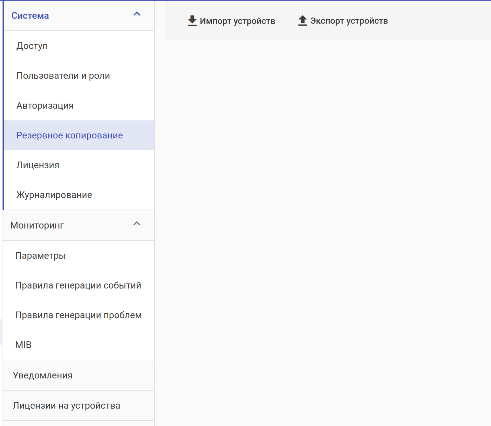Viewport: 491px width, 426px height.
Task: Open the Журналирование settings
Action: 54,195
